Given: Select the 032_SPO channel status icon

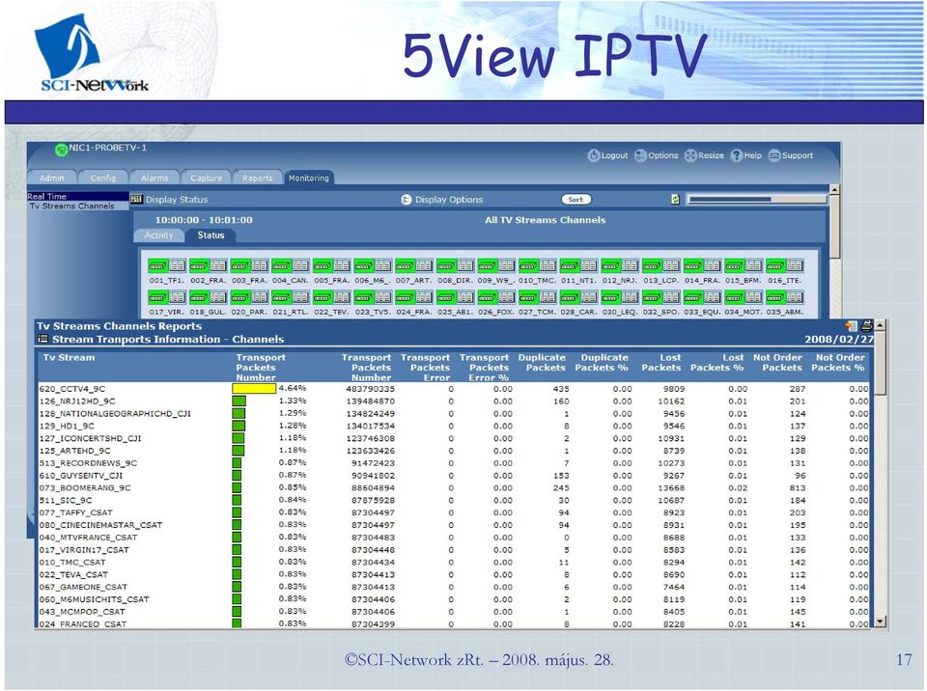Looking at the screenshot, I should (660, 296).
